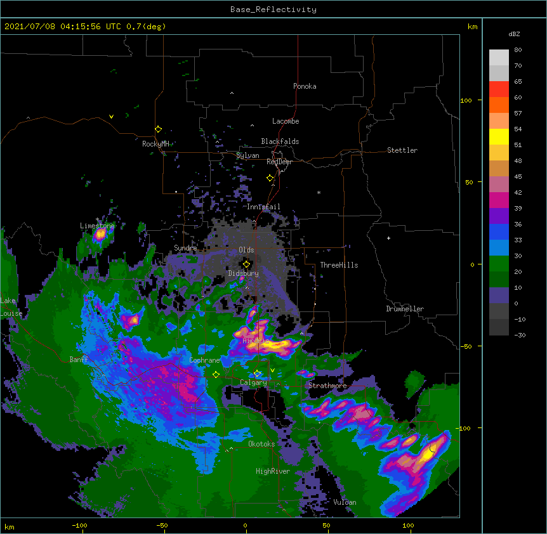
Task: Click the diamond marker above Calgary label
Action: click(x=257, y=374)
